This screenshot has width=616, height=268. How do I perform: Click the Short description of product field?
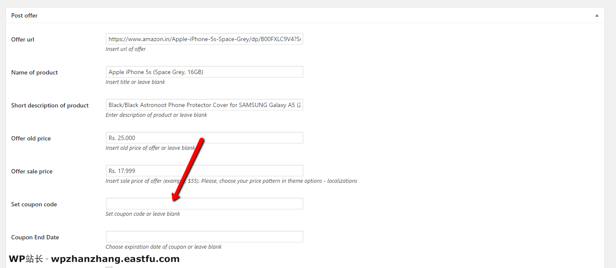coord(204,105)
